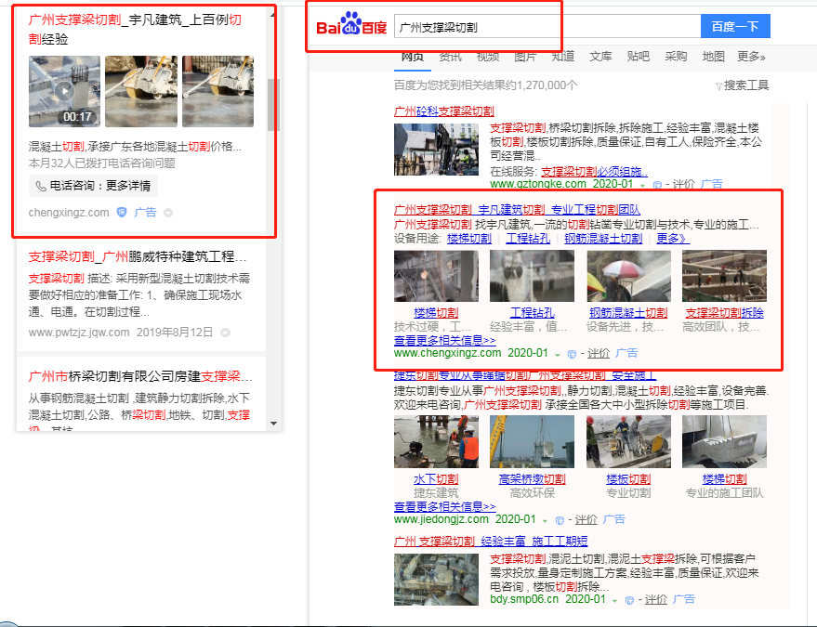Open the 广州砼科支撑梁切割 result link
817x627 pixels.
pos(443,111)
